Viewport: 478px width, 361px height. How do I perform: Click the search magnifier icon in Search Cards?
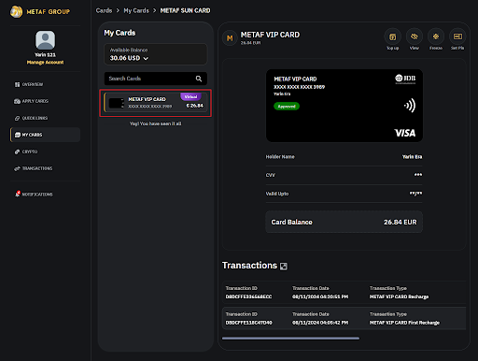[x=199, y=79]
